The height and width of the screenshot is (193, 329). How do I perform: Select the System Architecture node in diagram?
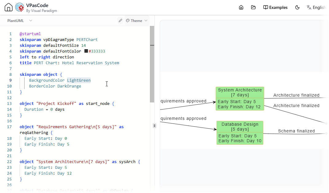240,98
